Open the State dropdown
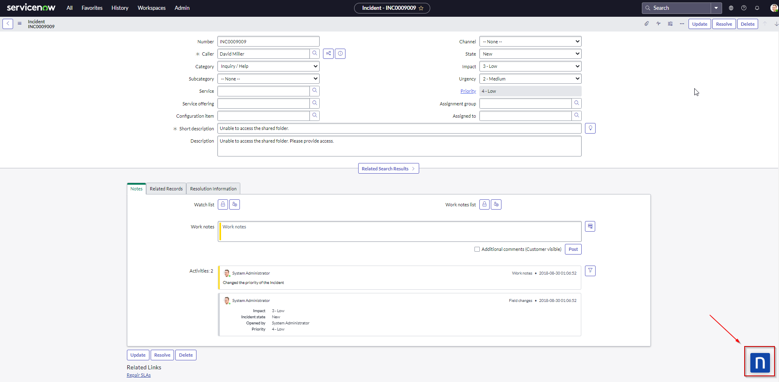 [x=531, y=54]
